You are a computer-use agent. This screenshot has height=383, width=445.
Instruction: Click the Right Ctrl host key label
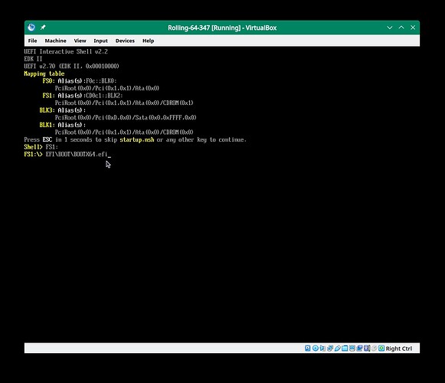pos(399,349)
